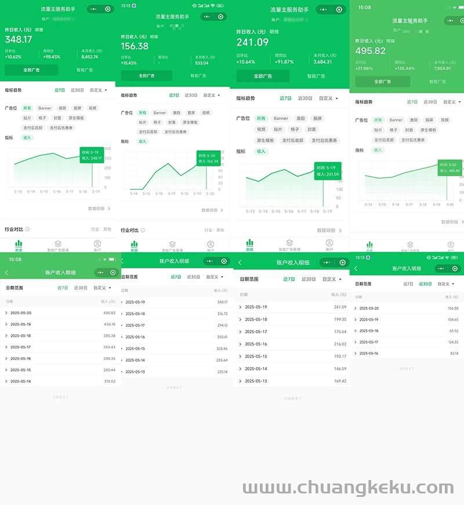Select the 支付后优惠券 filter on the 156.38 dashboard
The height and width of the screenshot is (505, 464).
pos(176,132)
